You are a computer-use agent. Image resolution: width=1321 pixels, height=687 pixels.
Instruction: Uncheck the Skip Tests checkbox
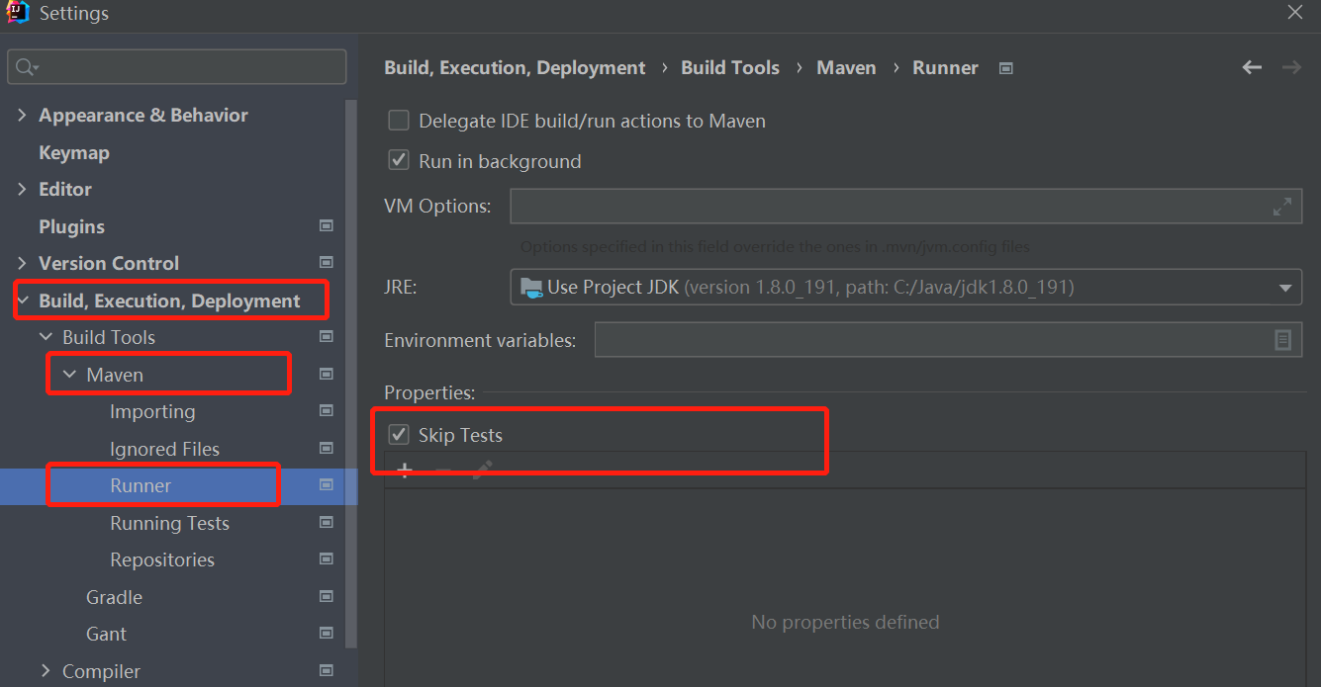point(398,434)
